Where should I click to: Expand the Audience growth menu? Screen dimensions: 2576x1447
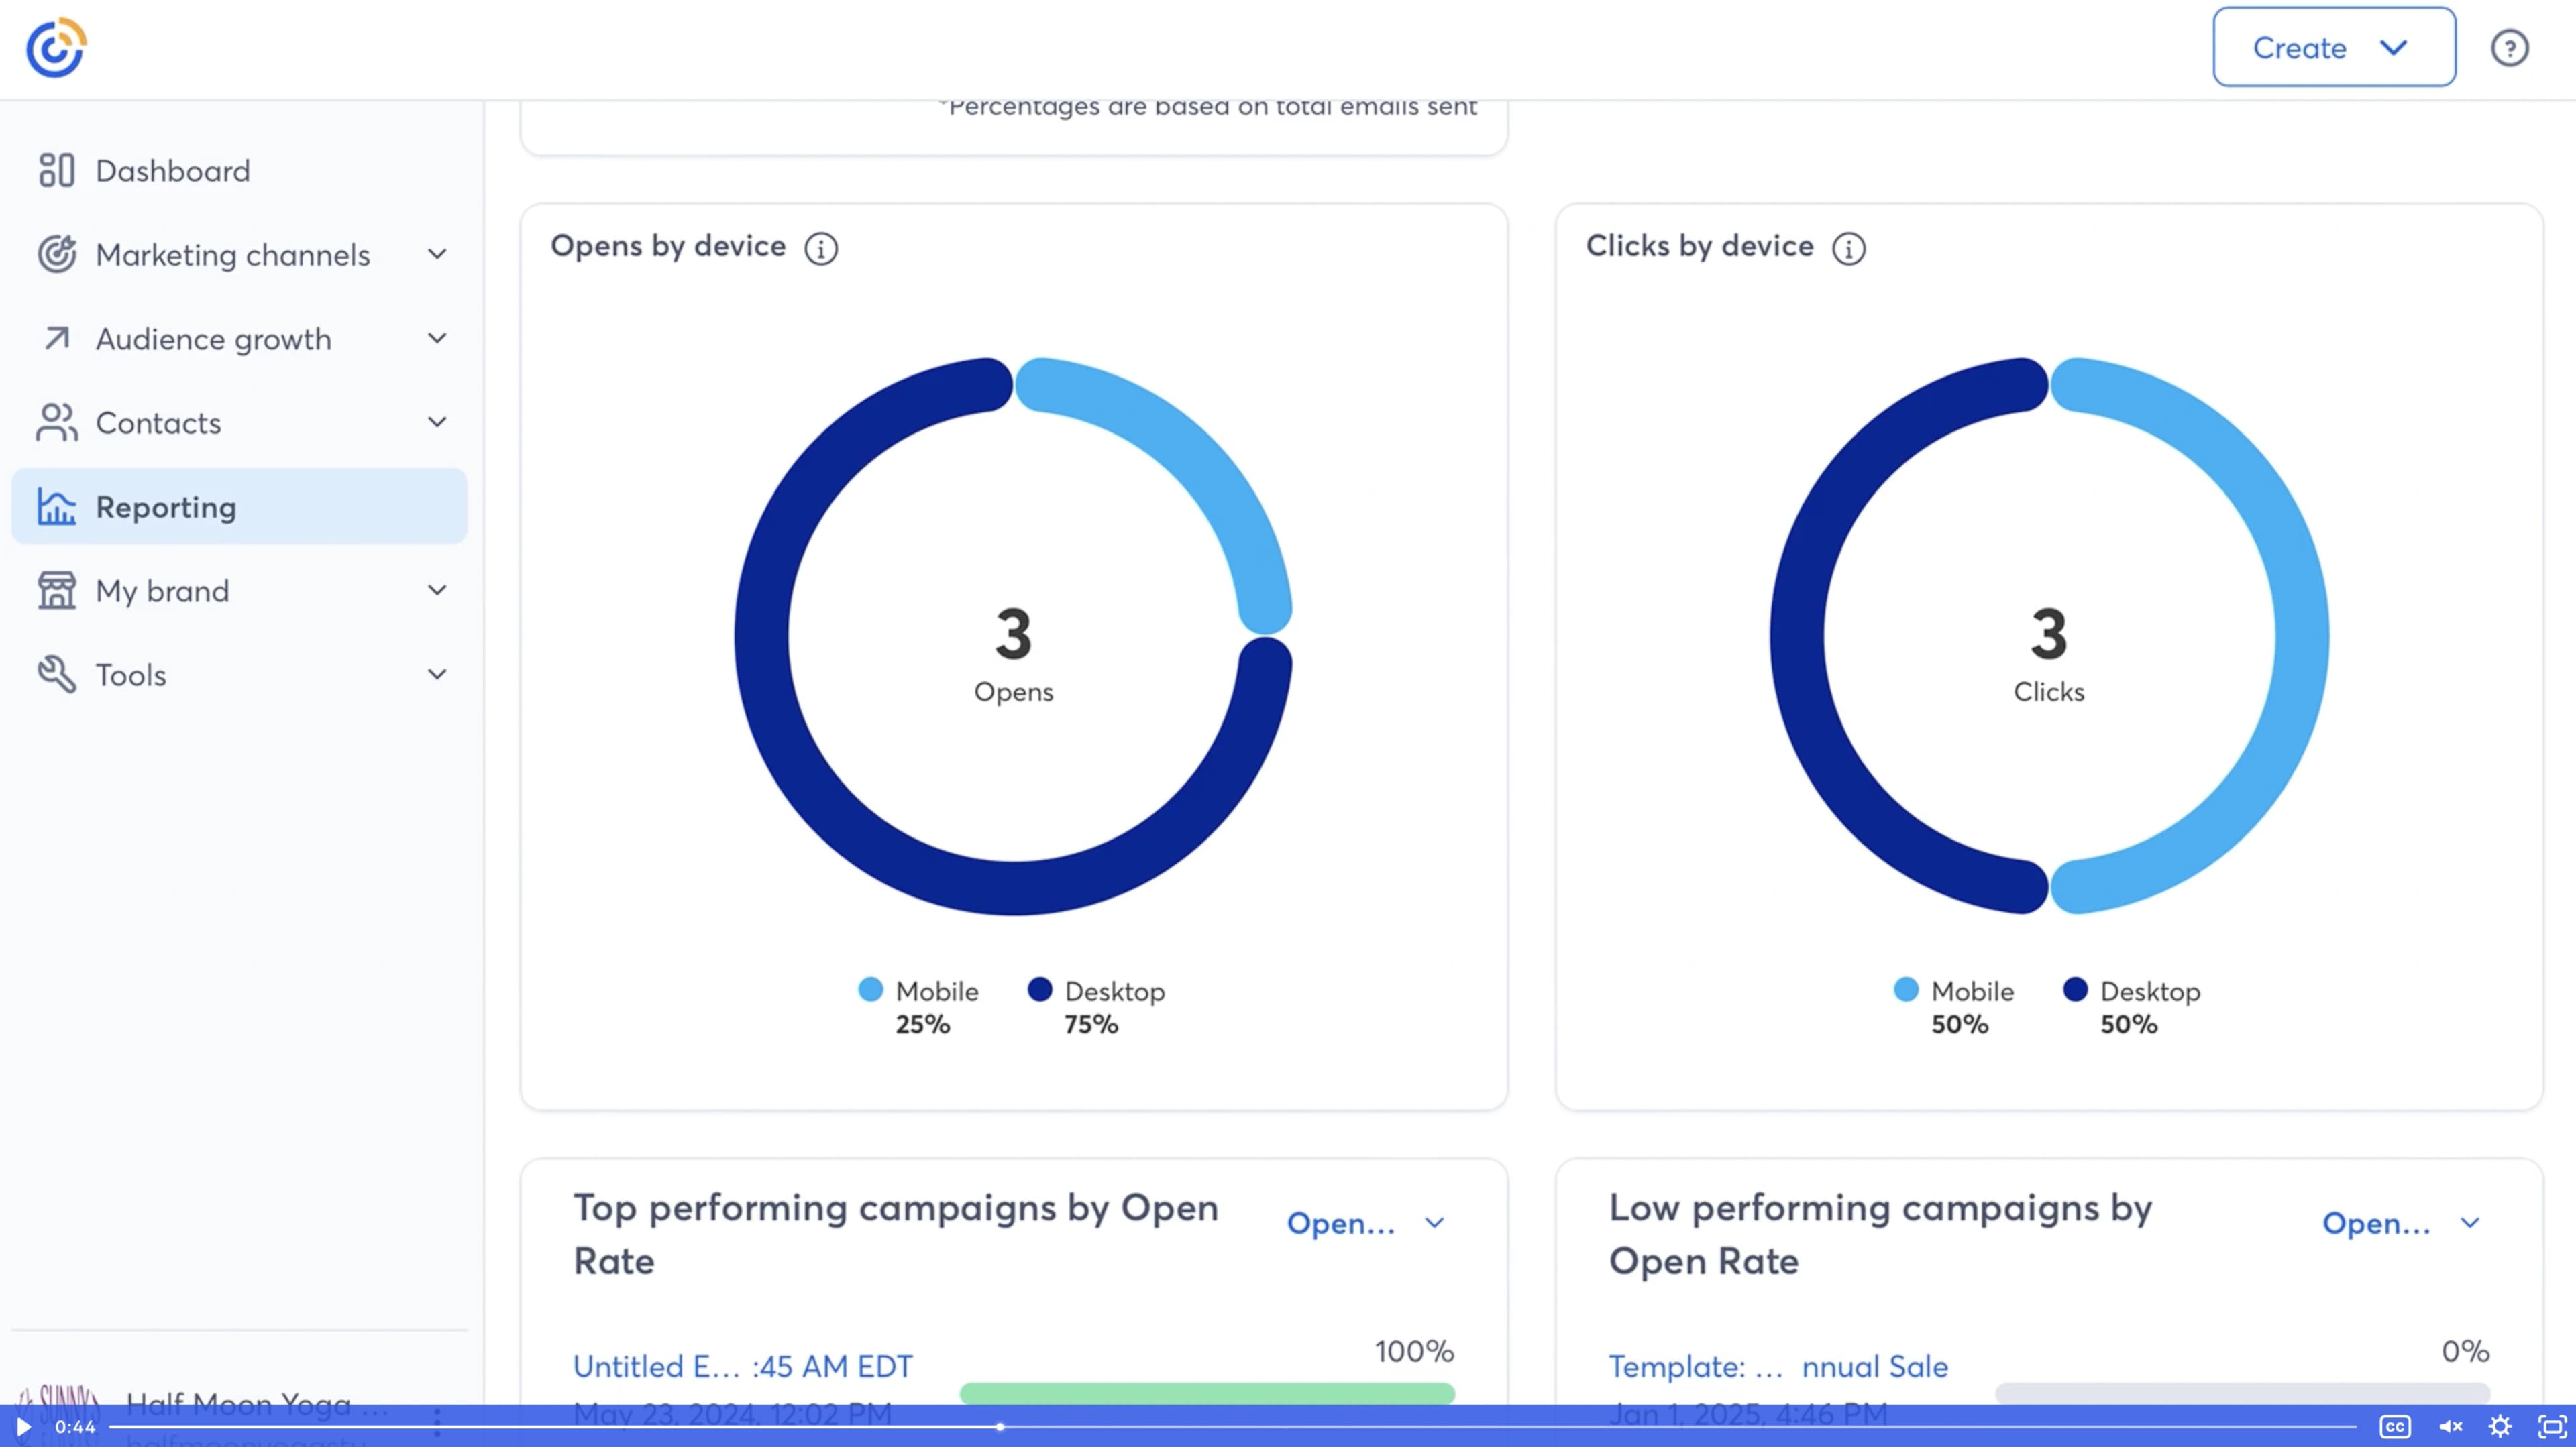437,338
